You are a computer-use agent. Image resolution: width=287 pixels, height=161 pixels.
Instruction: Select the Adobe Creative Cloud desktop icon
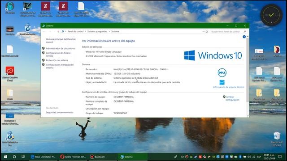click(x=10, y=74)
